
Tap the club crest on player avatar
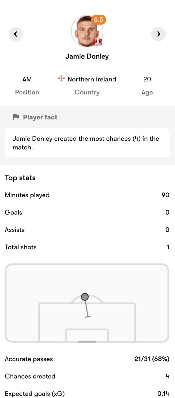coord(98,42)
